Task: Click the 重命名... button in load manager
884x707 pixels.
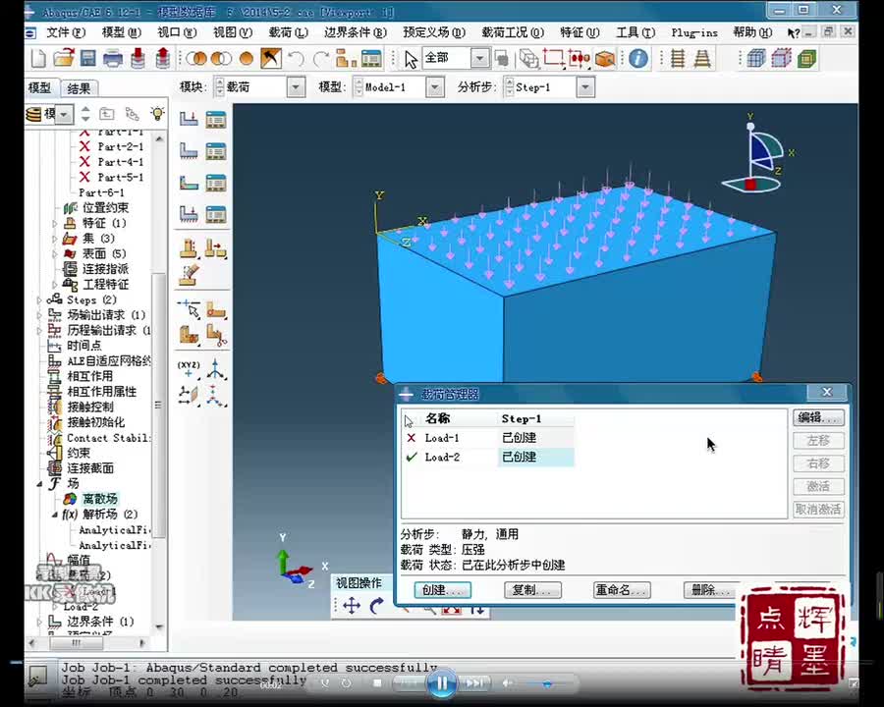Action: pos(623,590)
